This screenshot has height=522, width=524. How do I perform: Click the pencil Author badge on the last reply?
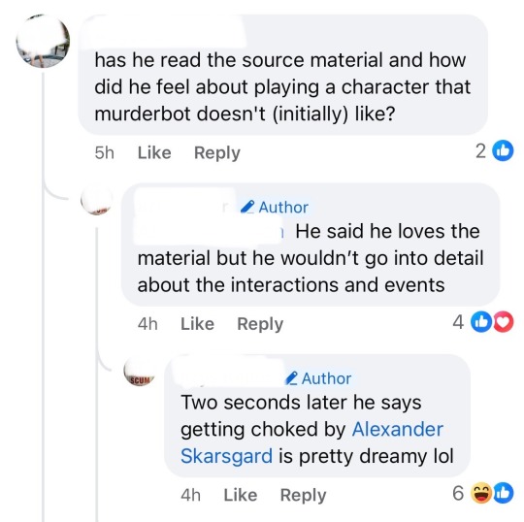318,378
